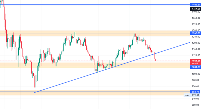The height and width of the screenshot is (109, 201).
Task: Select the 1262.76 resistance line label
Action: [196, 33]
